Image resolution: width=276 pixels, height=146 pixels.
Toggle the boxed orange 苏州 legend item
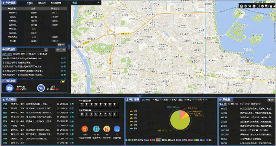pyautogui.click(x=159, y=140)
